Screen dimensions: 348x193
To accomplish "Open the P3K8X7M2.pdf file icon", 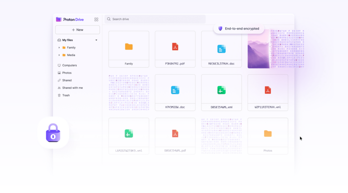I will [175, 47].
